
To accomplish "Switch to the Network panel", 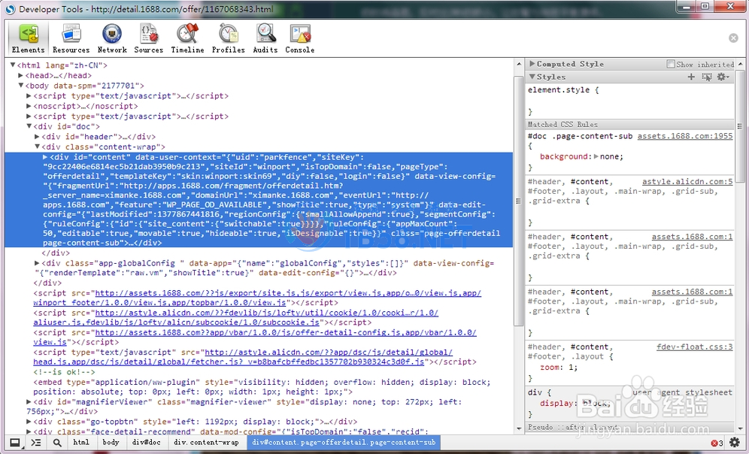I will coord(112,38).
